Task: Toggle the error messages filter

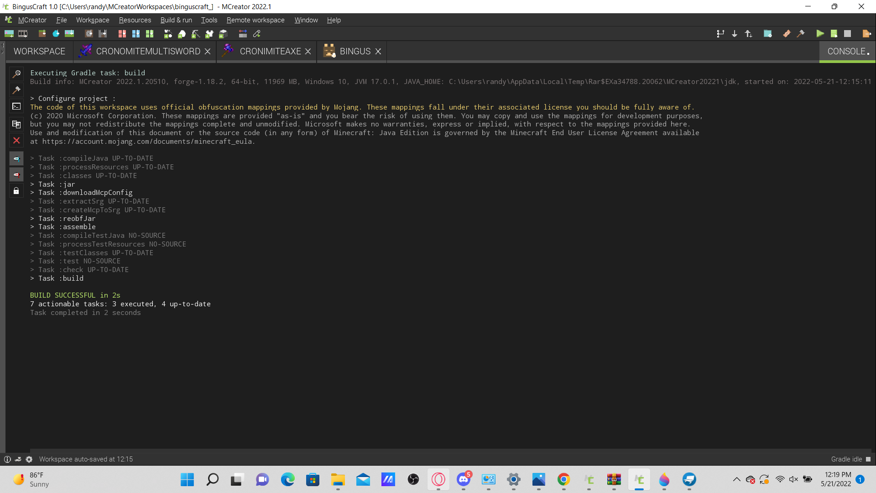Action: pyautogui.click(x=16, y=174)
